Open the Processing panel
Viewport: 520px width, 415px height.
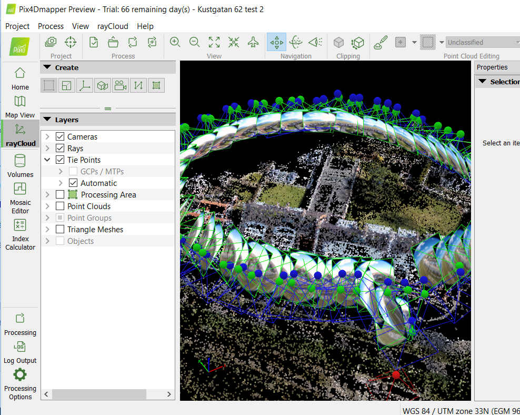[20, 324]
